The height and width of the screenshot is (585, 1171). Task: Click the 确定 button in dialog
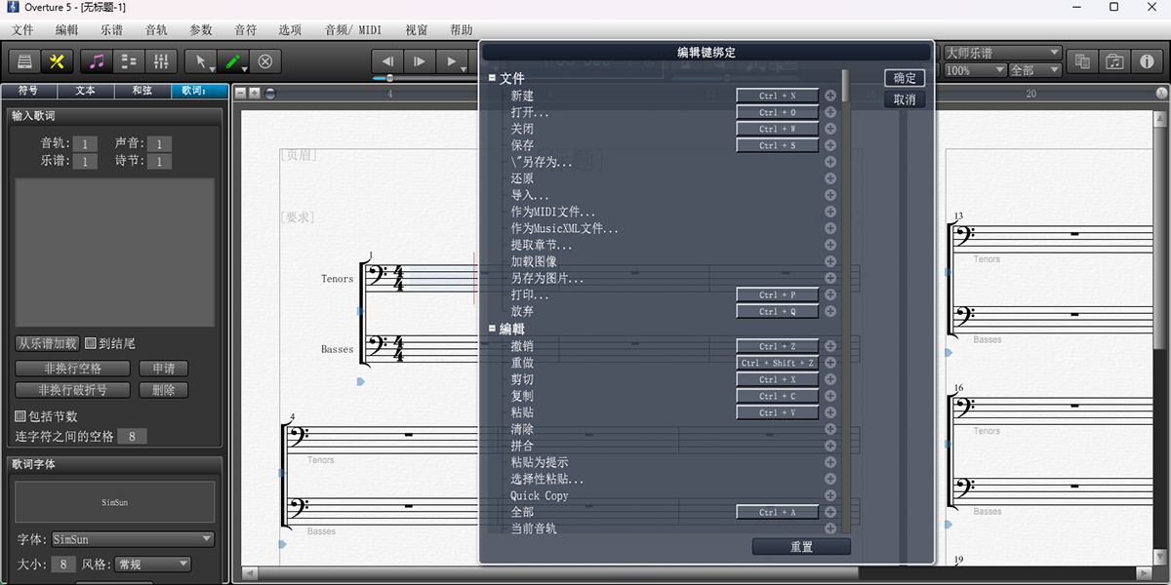coord(905,78)
